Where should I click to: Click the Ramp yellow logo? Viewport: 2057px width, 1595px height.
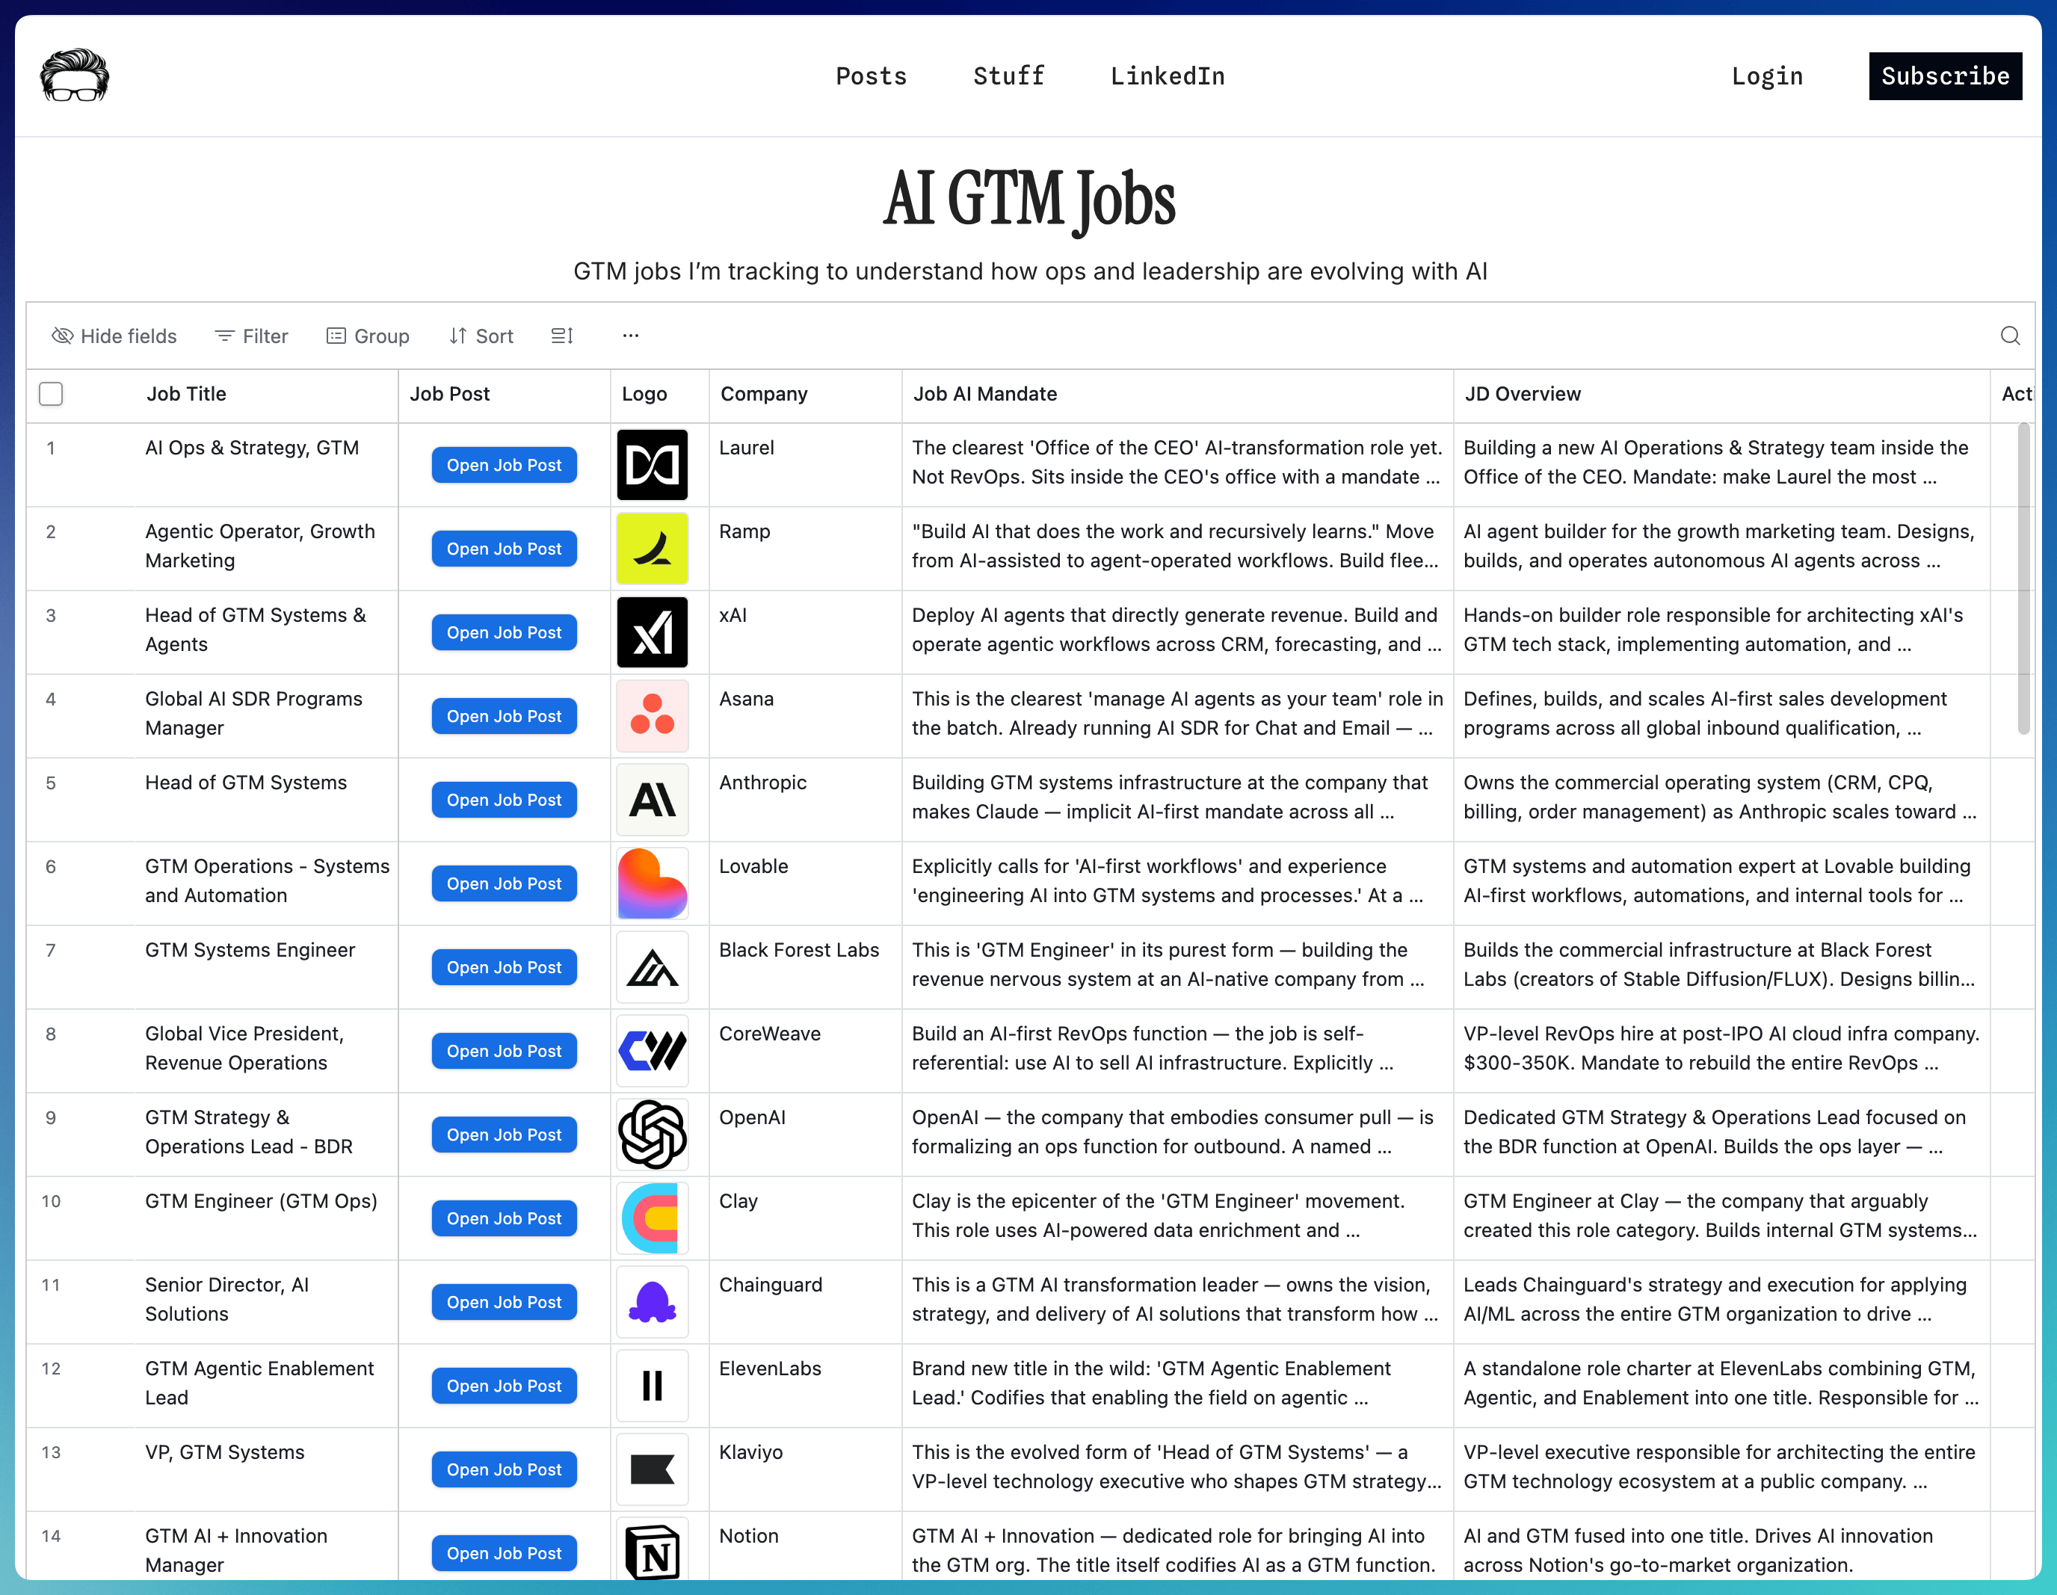coord(652,549)
